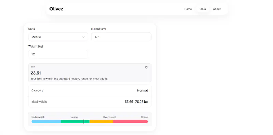Screen dimensions: 273x135
Task: Open the Units dropdown set to Metric
Action: tap(58, 37)
